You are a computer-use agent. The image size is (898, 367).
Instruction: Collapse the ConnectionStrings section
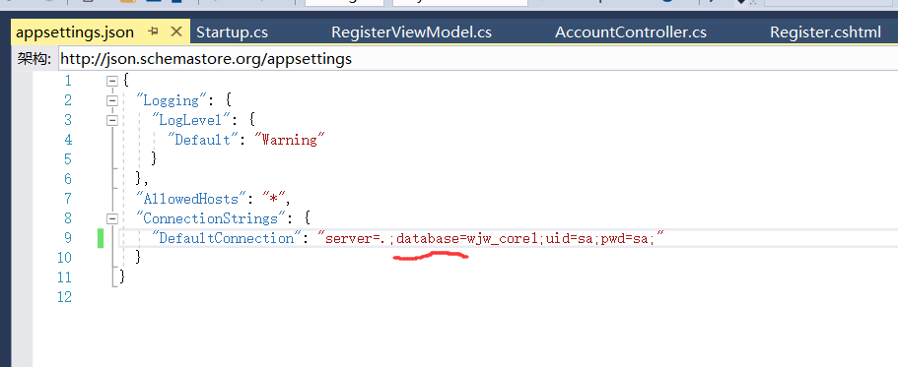tap(111, 218)
